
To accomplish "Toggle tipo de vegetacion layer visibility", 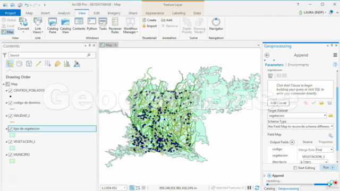I will pyautogui.click(x=11, y=129).
